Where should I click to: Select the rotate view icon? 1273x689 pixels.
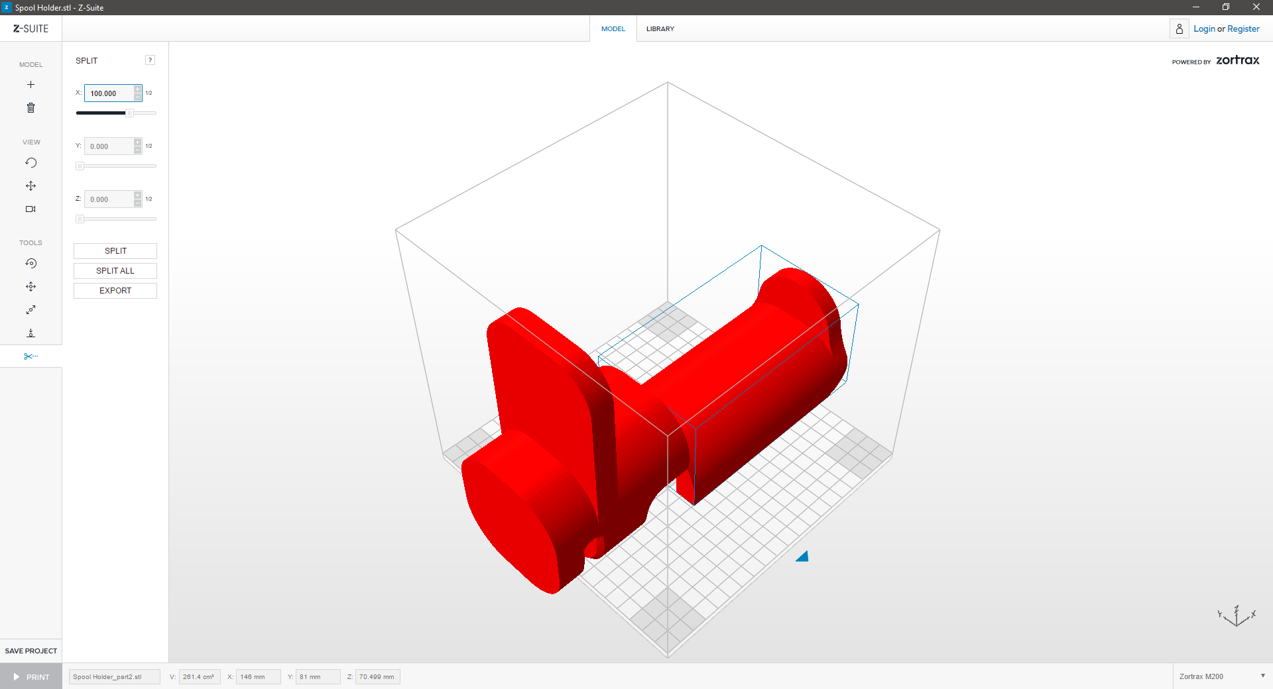[x=30, y=163]
